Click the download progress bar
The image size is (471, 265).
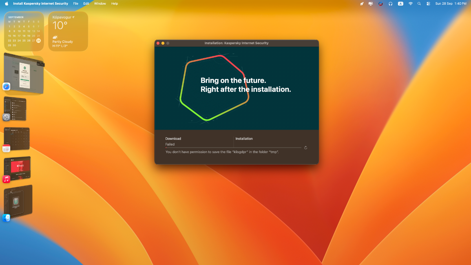tap(234, 148)
